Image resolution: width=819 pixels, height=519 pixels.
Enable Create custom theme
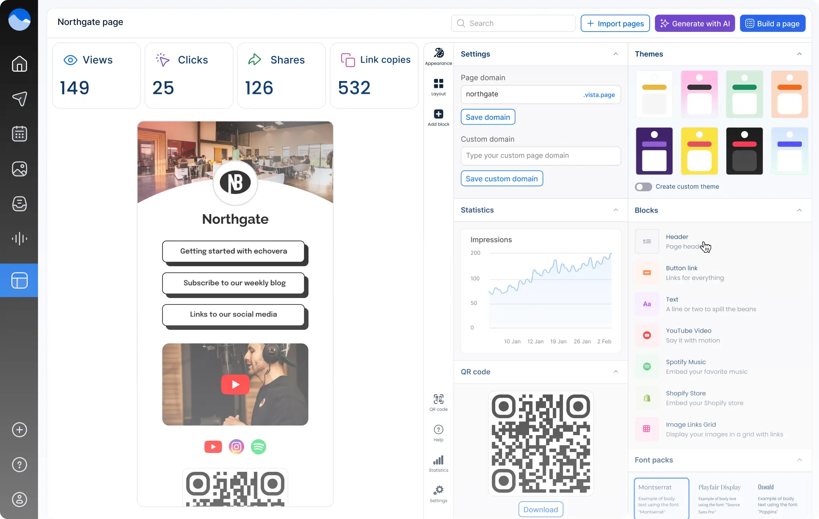643,186
